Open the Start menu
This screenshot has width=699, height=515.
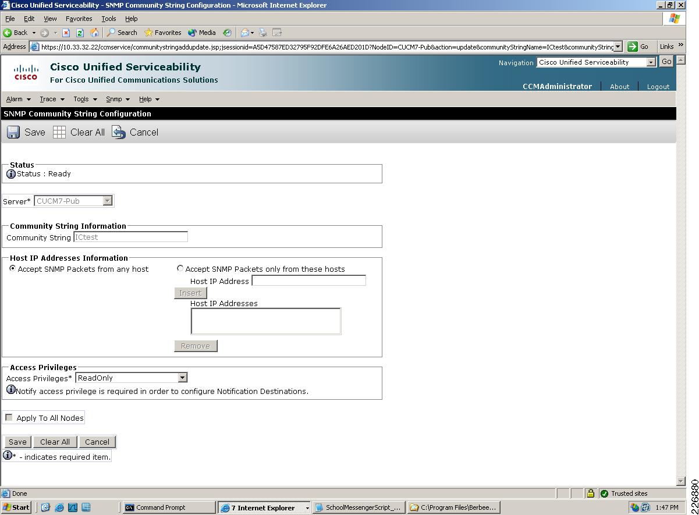click(x=16, y=507)
